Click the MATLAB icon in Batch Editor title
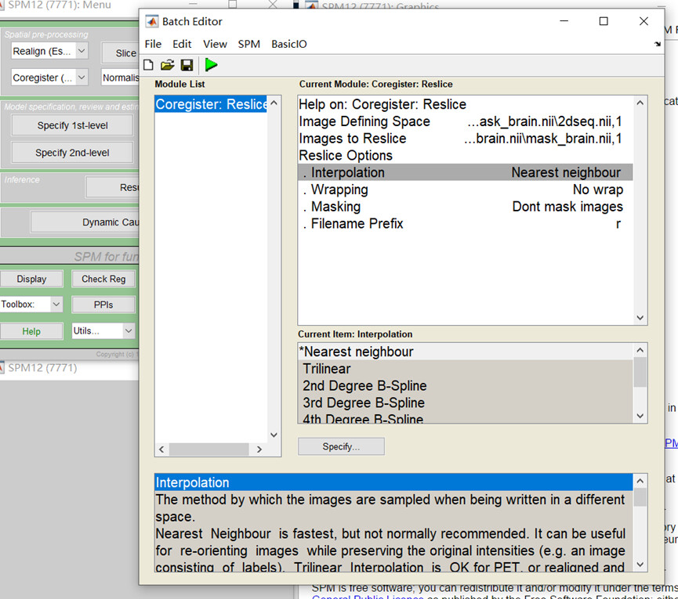The image size is (678, 599). 151,21
